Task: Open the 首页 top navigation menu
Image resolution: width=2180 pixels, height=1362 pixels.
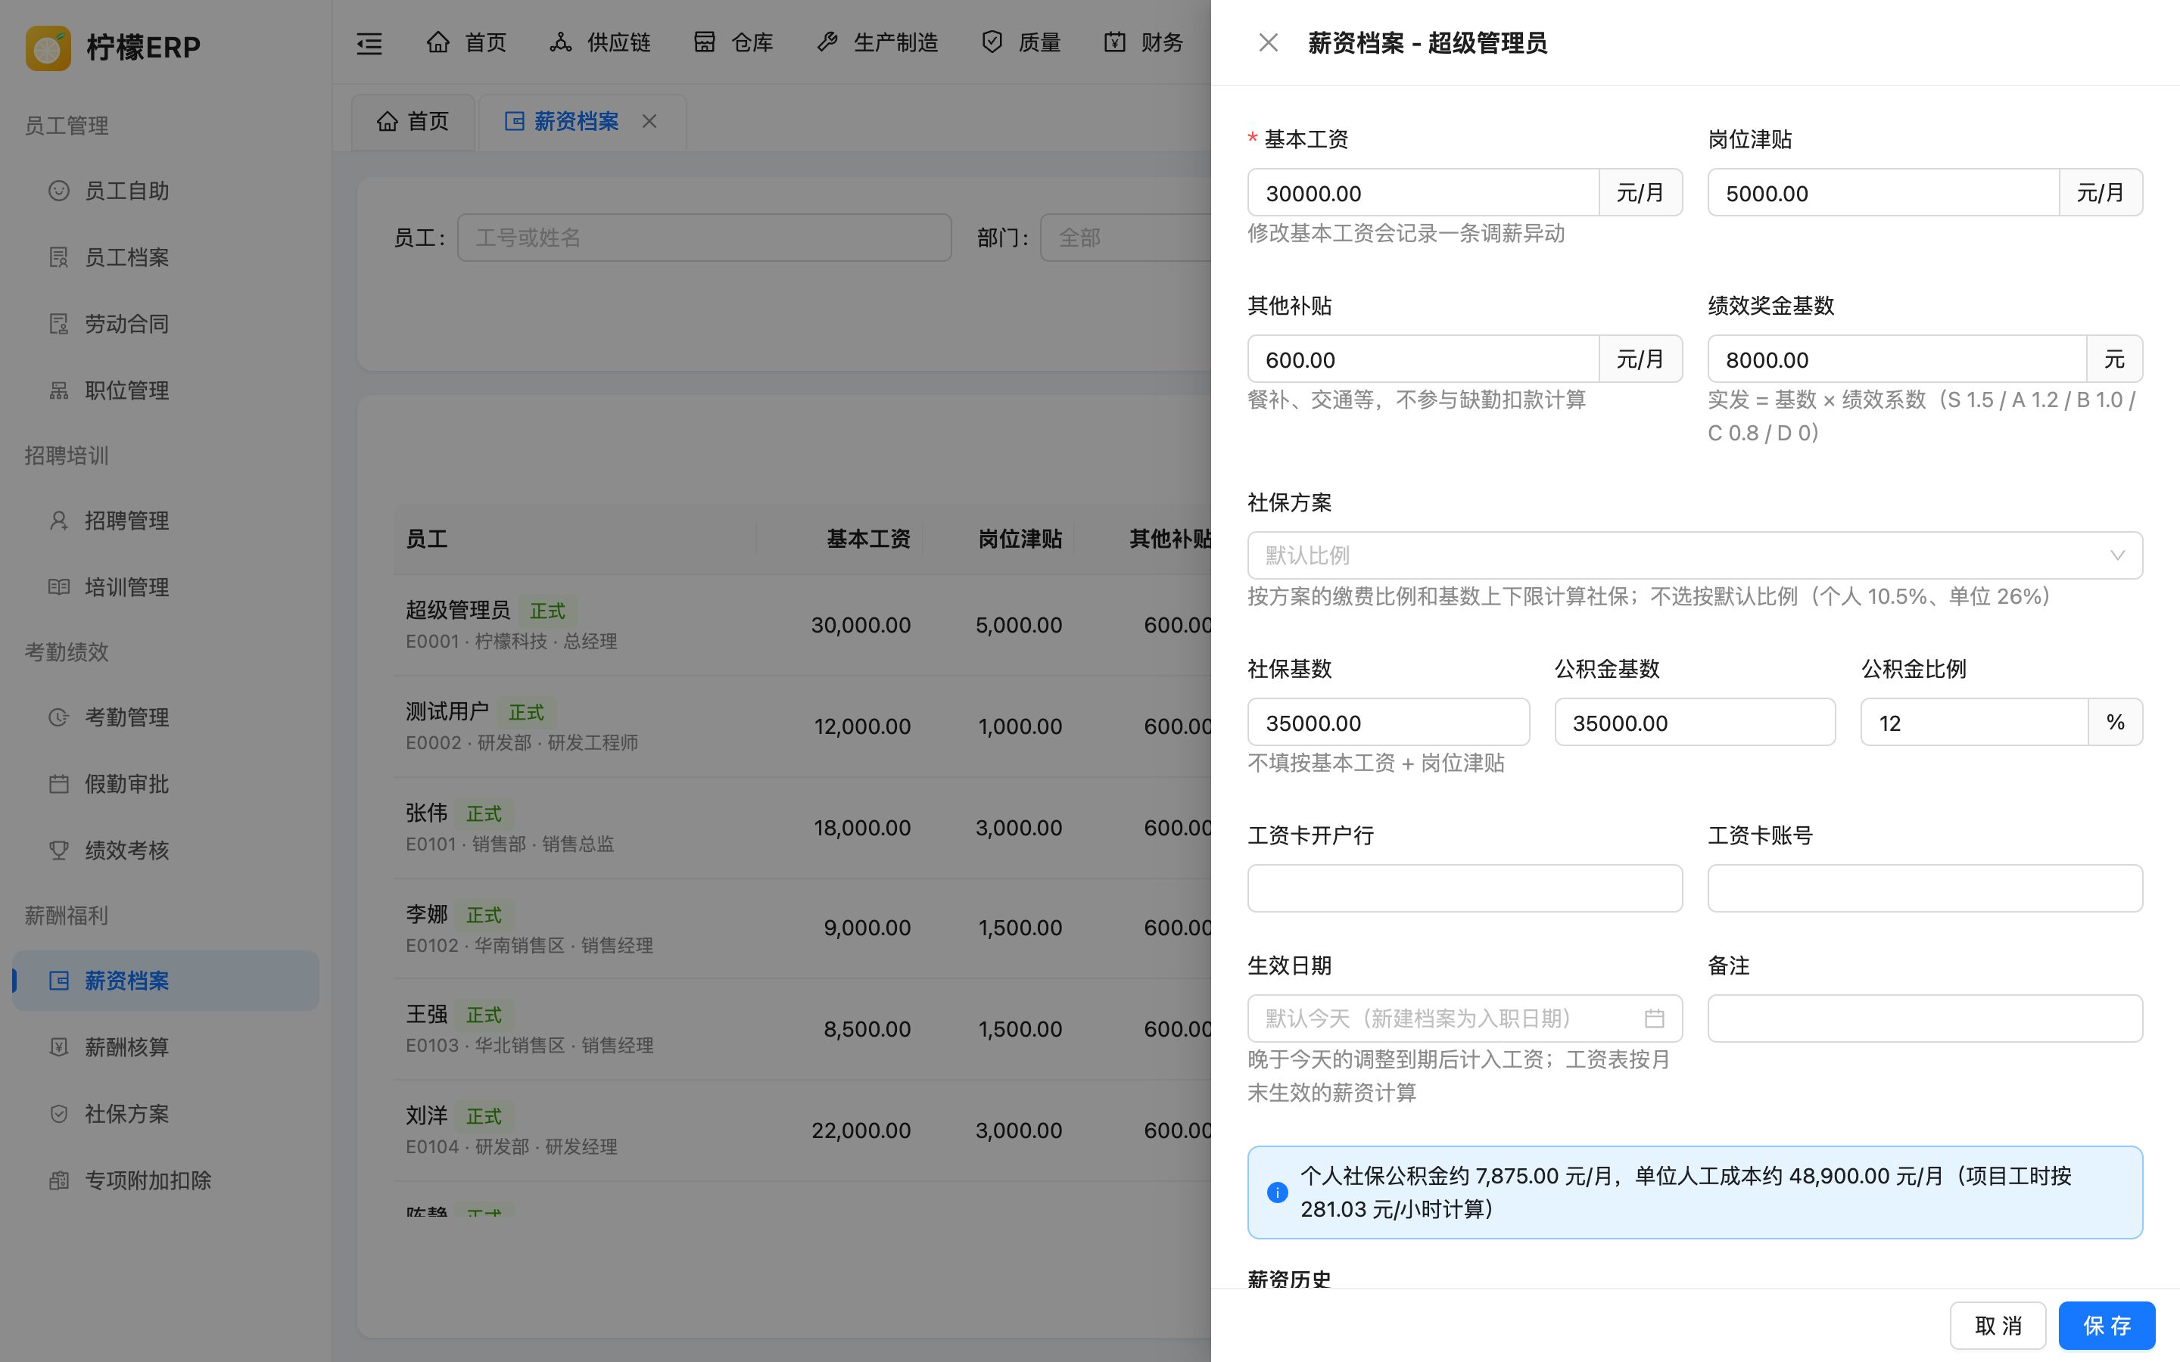Action: coord(466,42)
